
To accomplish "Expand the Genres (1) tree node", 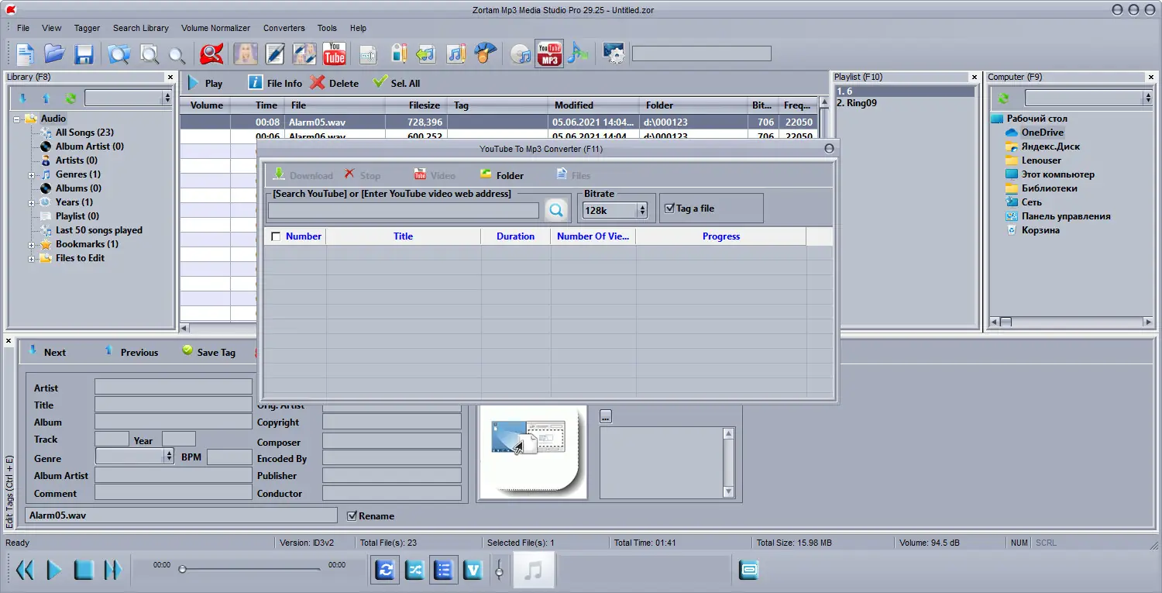I will 32,174.
